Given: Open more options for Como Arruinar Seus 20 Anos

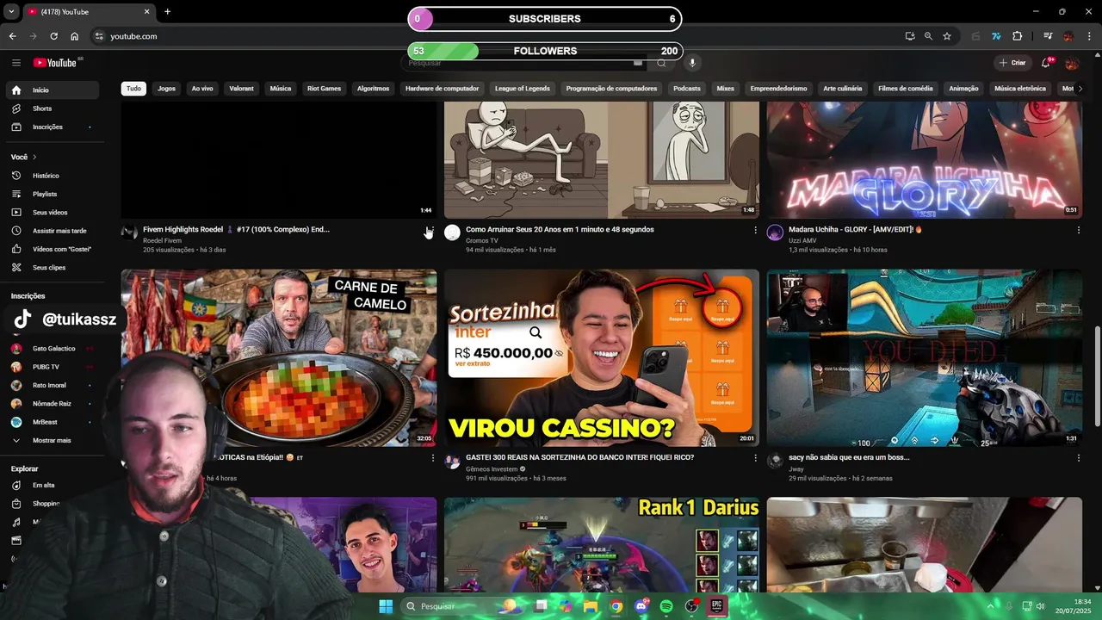Looking at the screenshot, I should point(756,230).
